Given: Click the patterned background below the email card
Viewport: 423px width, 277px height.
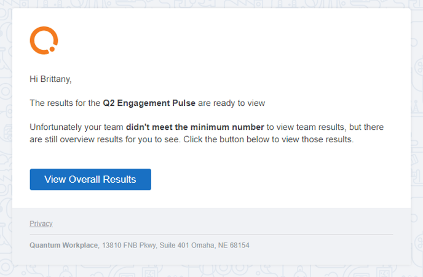Looking at the screenshot, I should click(x=211, y=271).
